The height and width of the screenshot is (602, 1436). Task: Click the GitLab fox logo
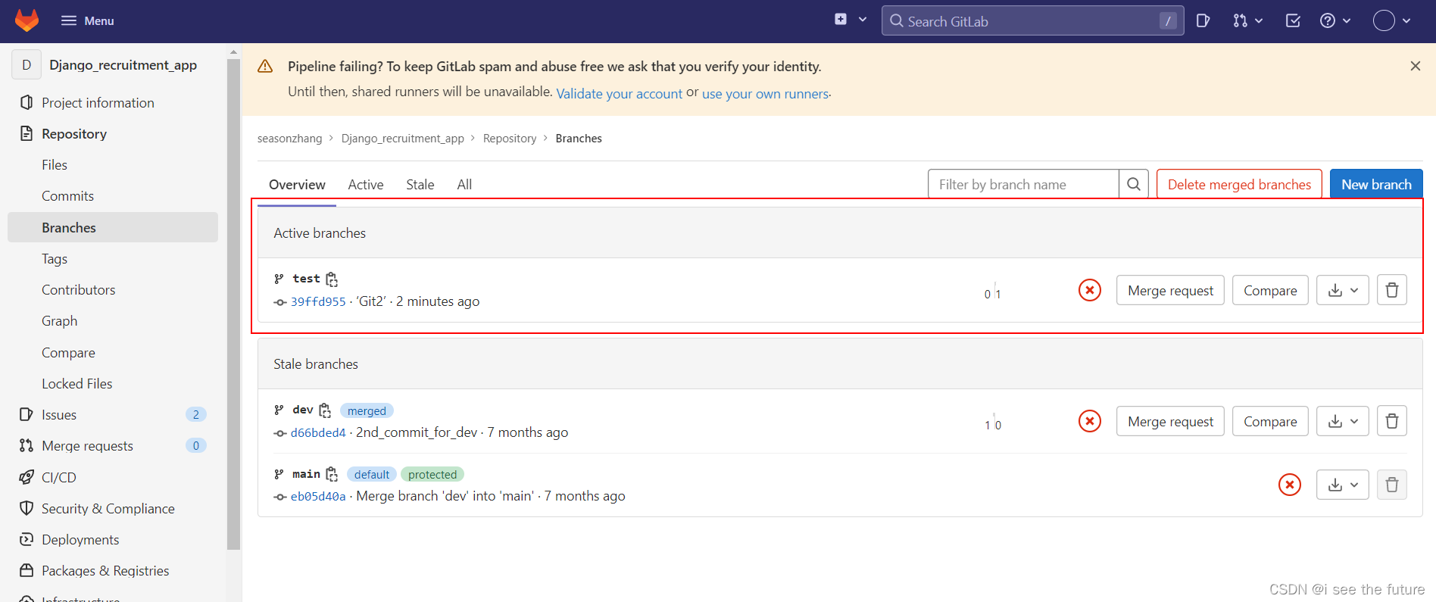27,20
